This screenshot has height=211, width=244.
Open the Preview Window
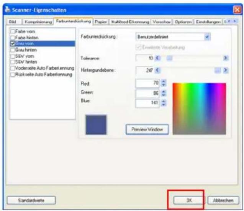pyautogui.click(x=147, y=129)
